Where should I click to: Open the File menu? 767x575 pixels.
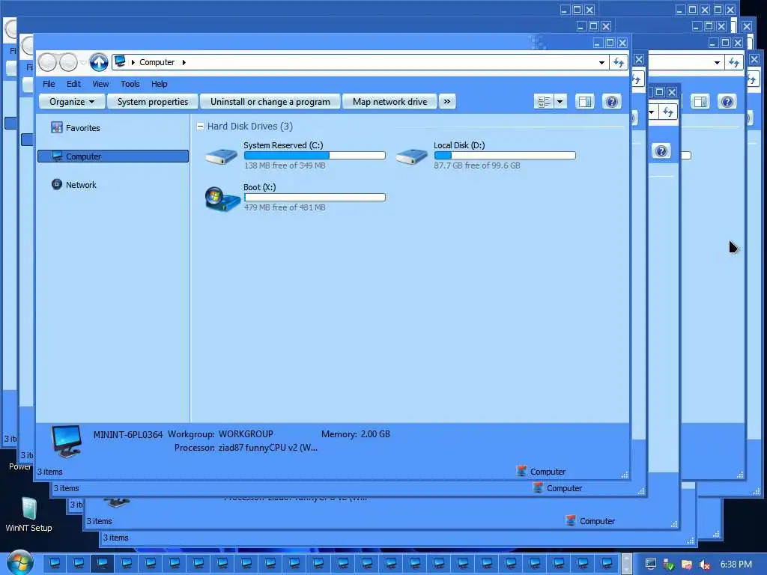click(x=49, y=84)
